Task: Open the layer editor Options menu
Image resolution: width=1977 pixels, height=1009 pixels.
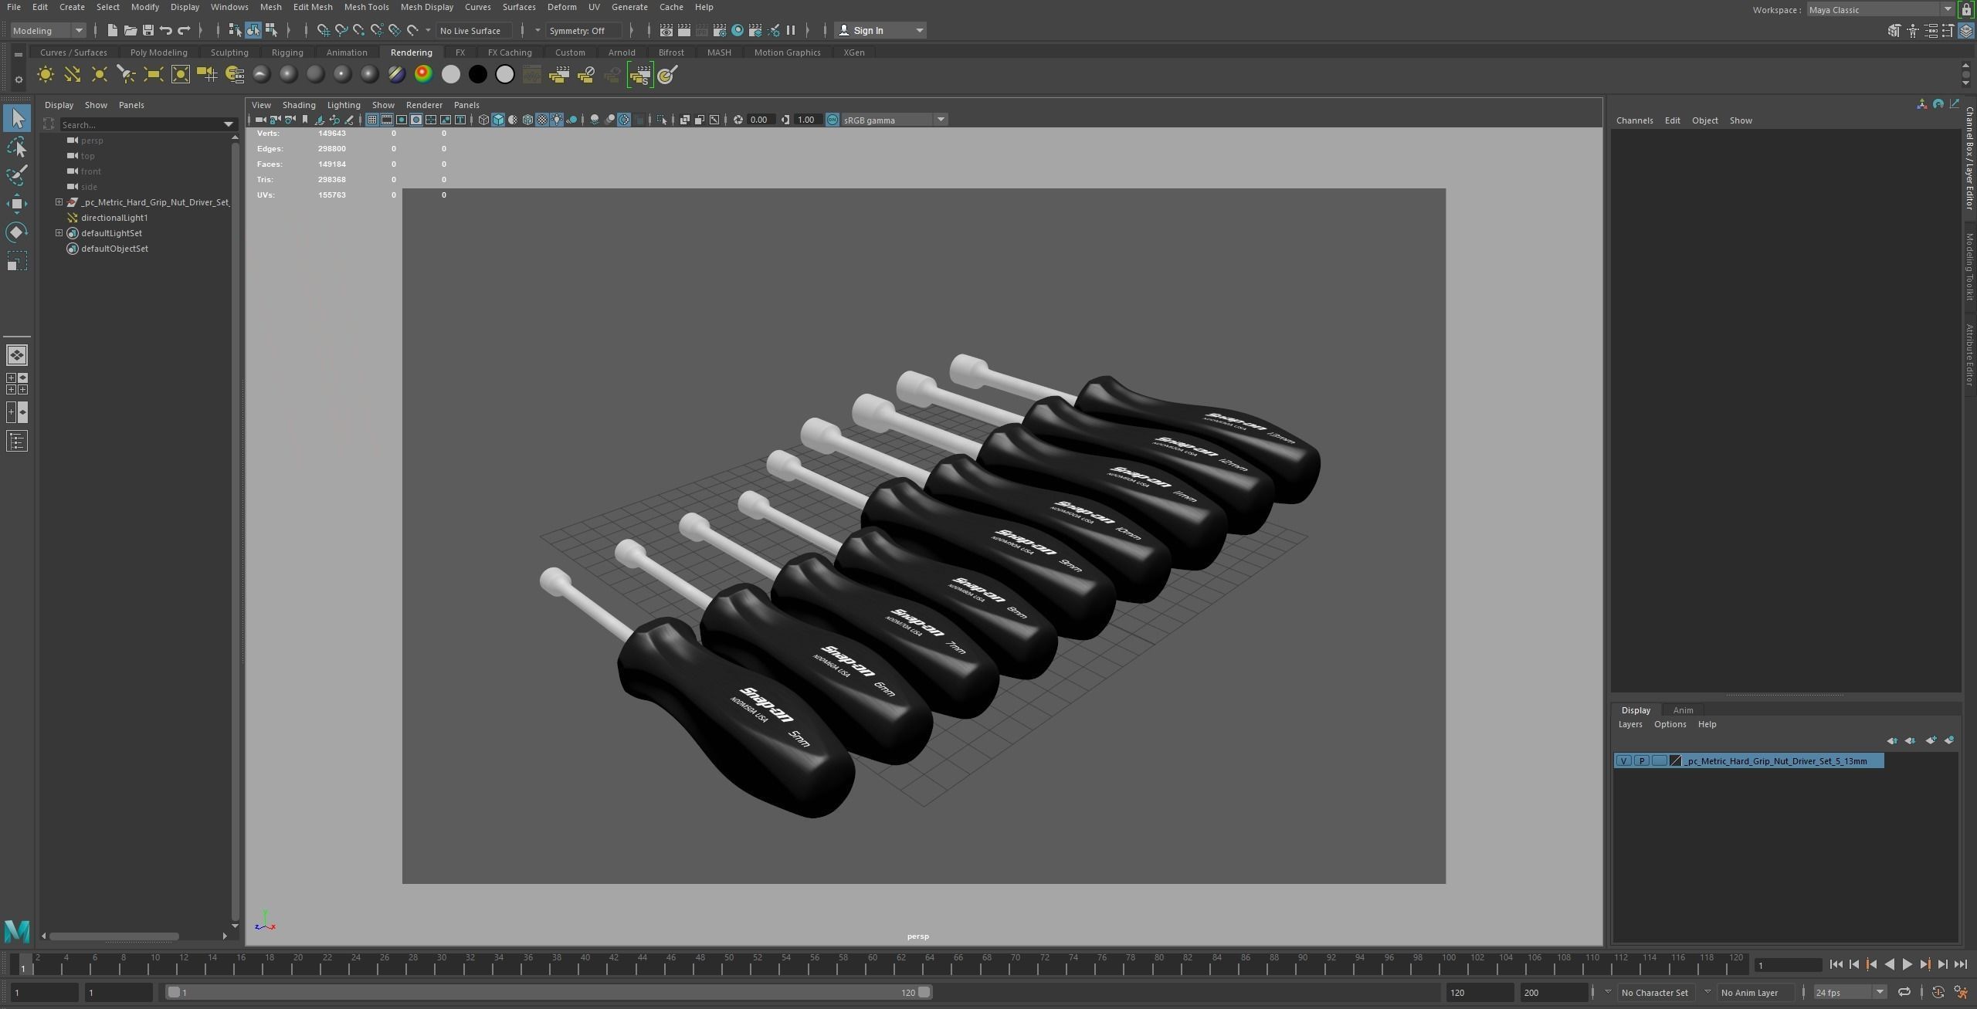Action: [x=1670, y=724]
